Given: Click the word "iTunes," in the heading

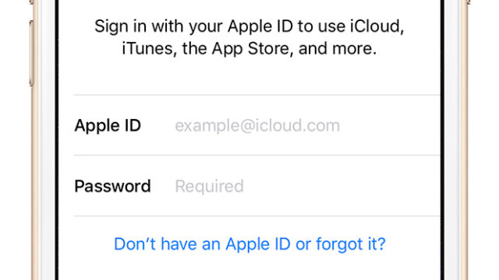Looking at the screenshot, I should 149,49.
